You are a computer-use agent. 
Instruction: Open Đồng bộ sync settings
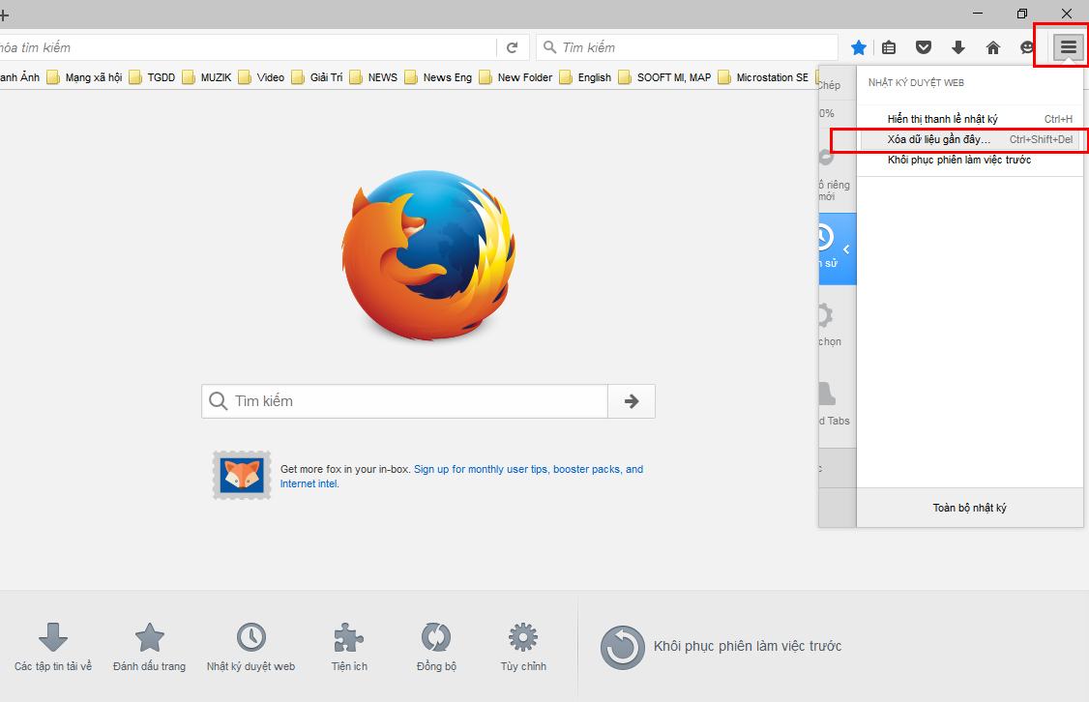[436, 647]
